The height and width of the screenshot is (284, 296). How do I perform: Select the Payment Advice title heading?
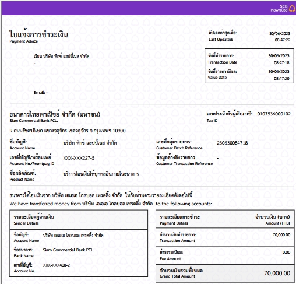click(38, 34)
